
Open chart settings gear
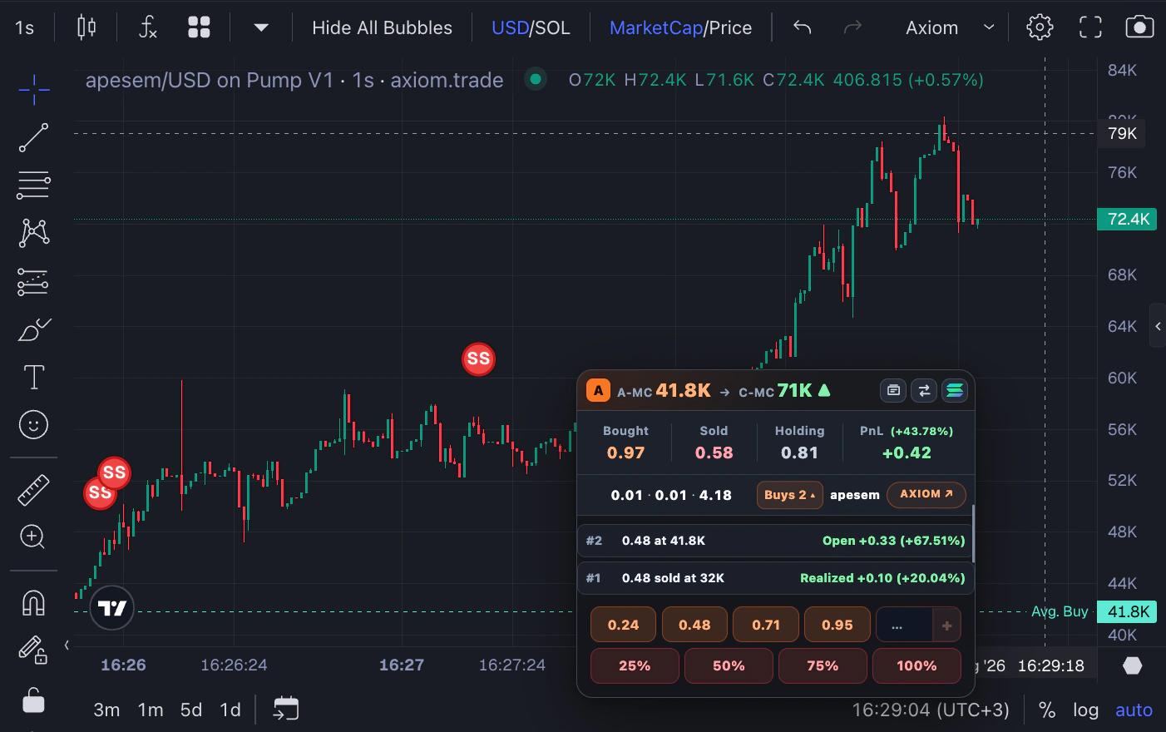click(1040, 27)
